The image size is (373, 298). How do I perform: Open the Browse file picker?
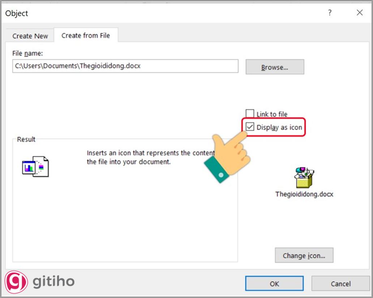(x=275, y=67)
